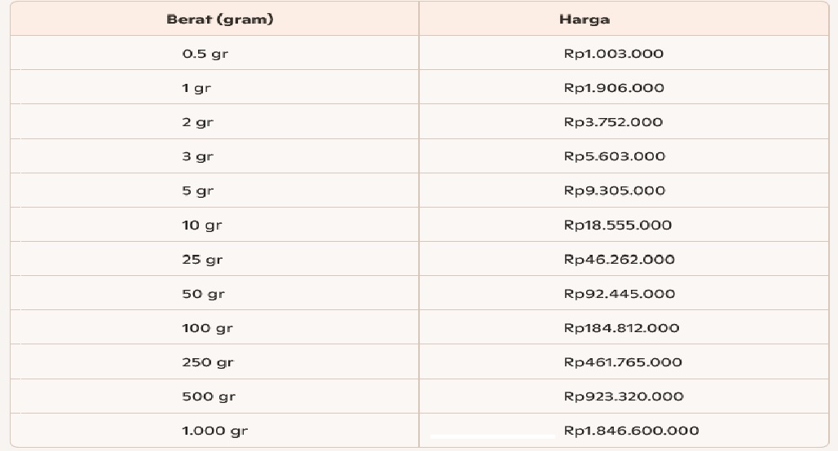The width and height of the screenshot is (838, 451).
Task: Select the 5 gr weight cell
Action: click(x=197, y=190)
